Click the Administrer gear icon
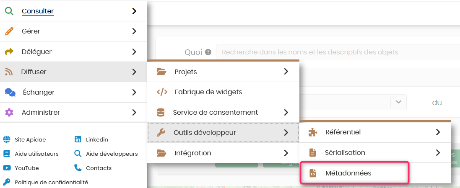 coord(9,112)
